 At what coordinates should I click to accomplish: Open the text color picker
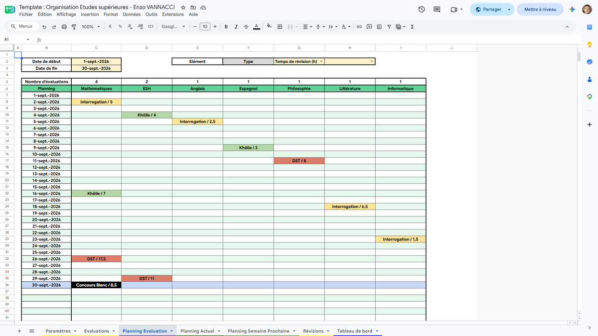pos(256,27)
